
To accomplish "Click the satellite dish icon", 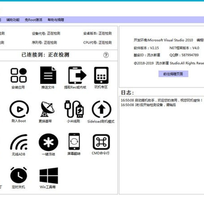I will pos(48,109).
